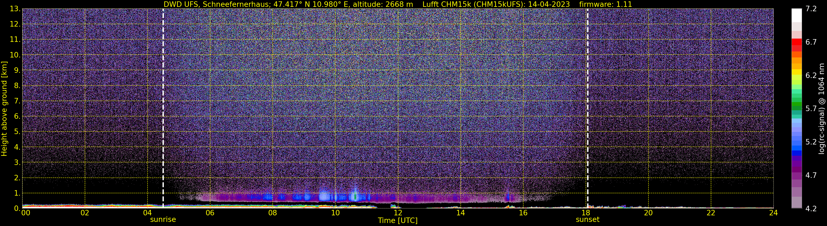Click the time axis tick label '02'
Image resolution: width=827 pixels, height=226 pixels.
coord(85,213)
